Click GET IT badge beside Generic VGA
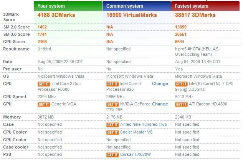This screenshot has height=162, width=243. coord(43,104)
